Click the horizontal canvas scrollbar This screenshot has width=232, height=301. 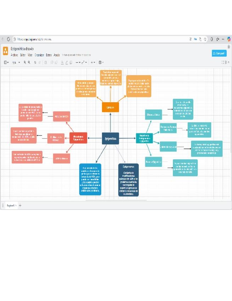click(x=116, y=200)
